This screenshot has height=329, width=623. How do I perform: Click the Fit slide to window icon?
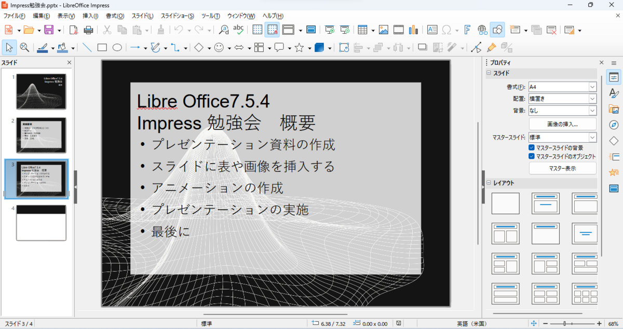(534, 323)
